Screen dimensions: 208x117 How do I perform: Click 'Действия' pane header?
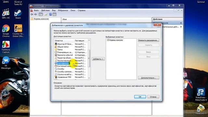pyautogui.click(x=167, y=19)
